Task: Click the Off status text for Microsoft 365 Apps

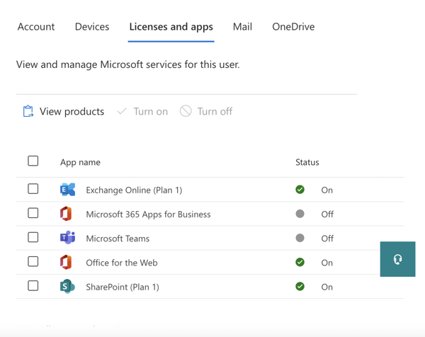Action: pos(327,215)
